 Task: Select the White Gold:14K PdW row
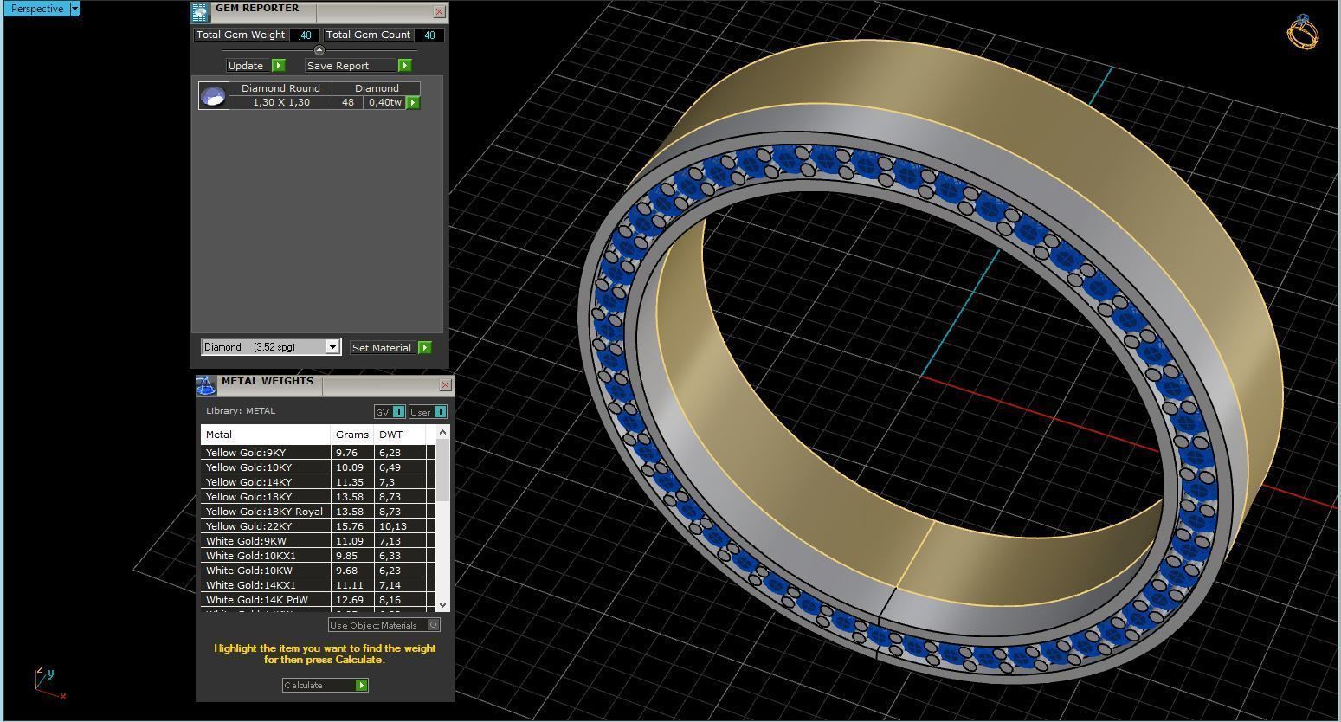[318, 600]
